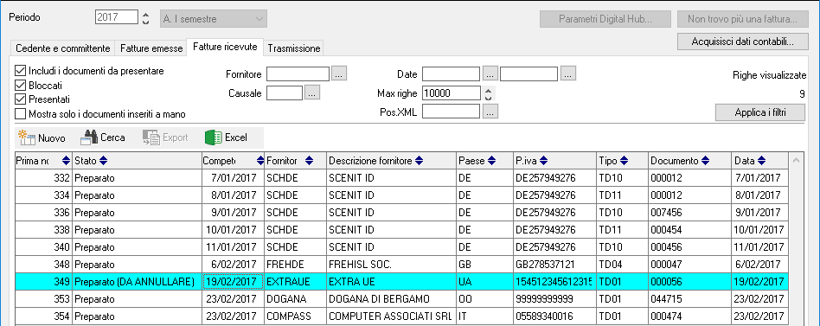Open Fornitore lookup ellipsis button
The image size is (820, 326).
[339, 74]
